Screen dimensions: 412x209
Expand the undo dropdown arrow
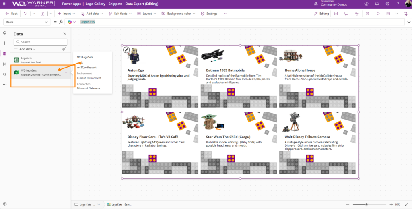(x=34, y=14)
